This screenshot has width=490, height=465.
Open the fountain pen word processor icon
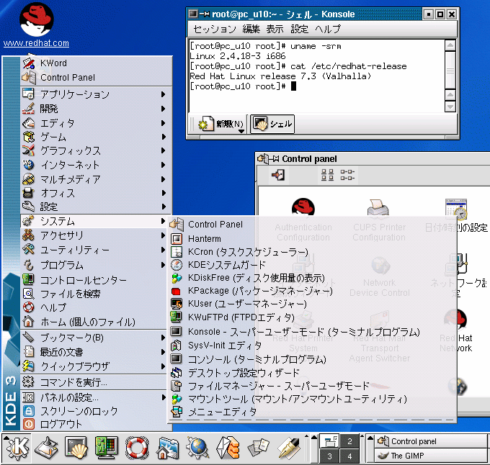tap(288, 448)
